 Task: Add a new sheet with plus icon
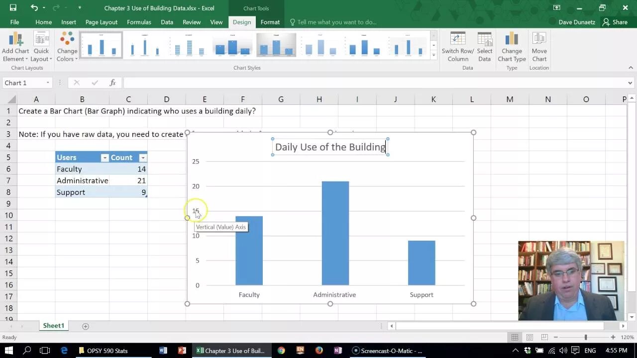86,326
